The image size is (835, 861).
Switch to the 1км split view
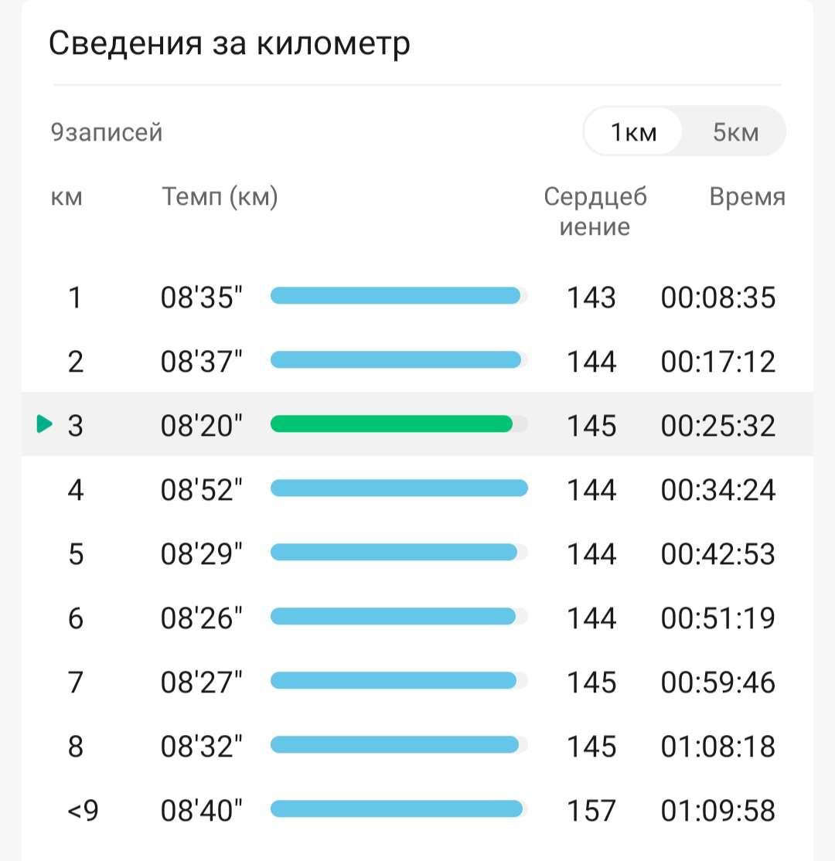click(633, 132)
